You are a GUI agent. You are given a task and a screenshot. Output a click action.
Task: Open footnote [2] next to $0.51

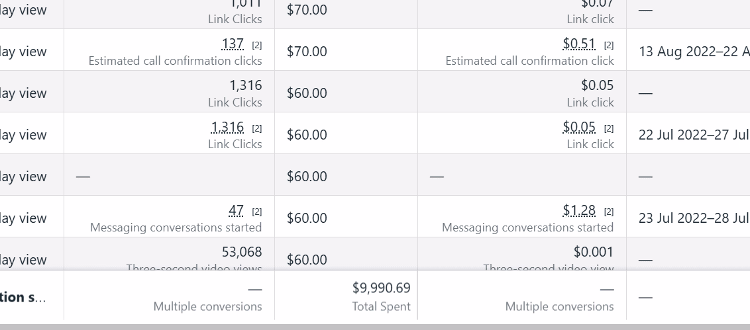609,46
